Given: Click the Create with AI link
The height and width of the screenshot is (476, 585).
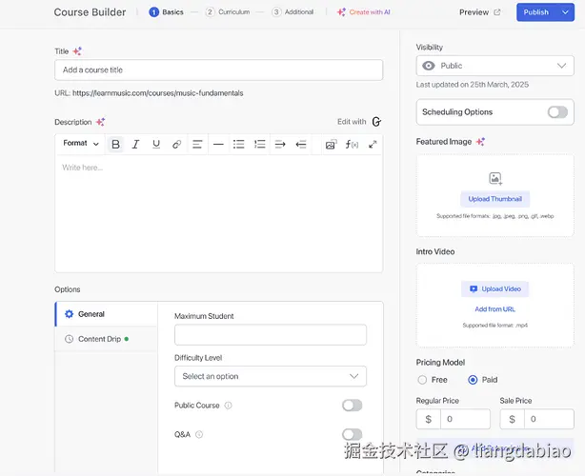Looking at the screenshot, I should [370, 12].
